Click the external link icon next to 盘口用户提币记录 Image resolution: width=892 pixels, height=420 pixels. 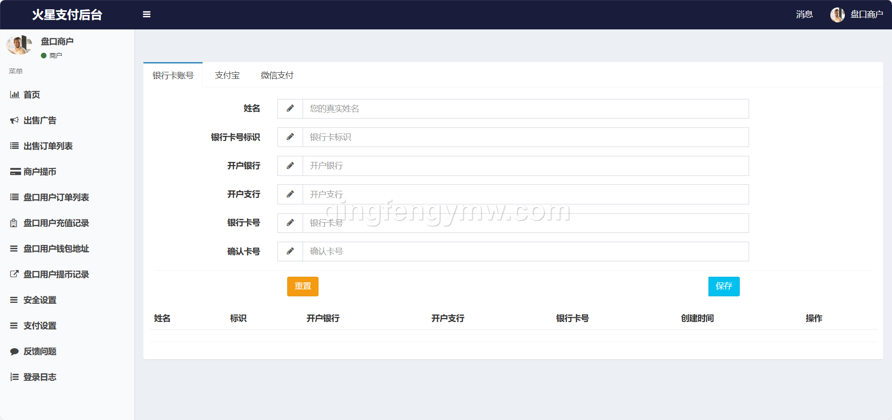tap(14, 274)
